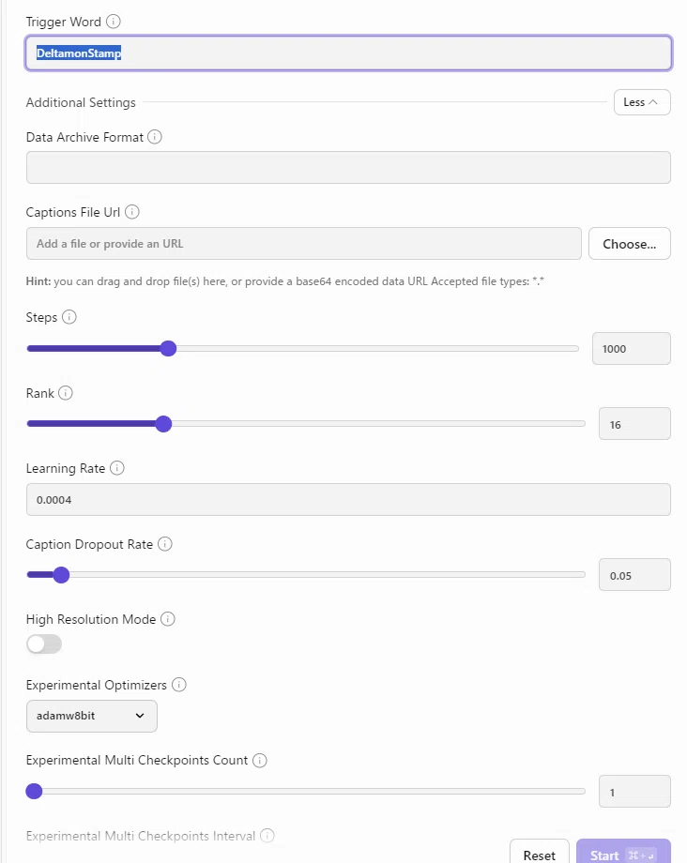
Task: Click info icon beside Experimental Optimizers
Action: click(178, 685)
